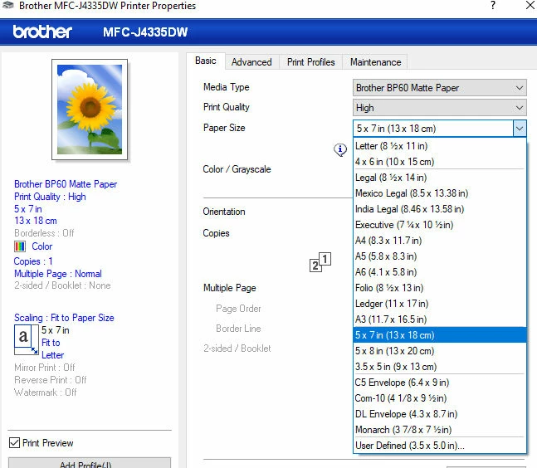Click the collate page order icon

point(320,262)
